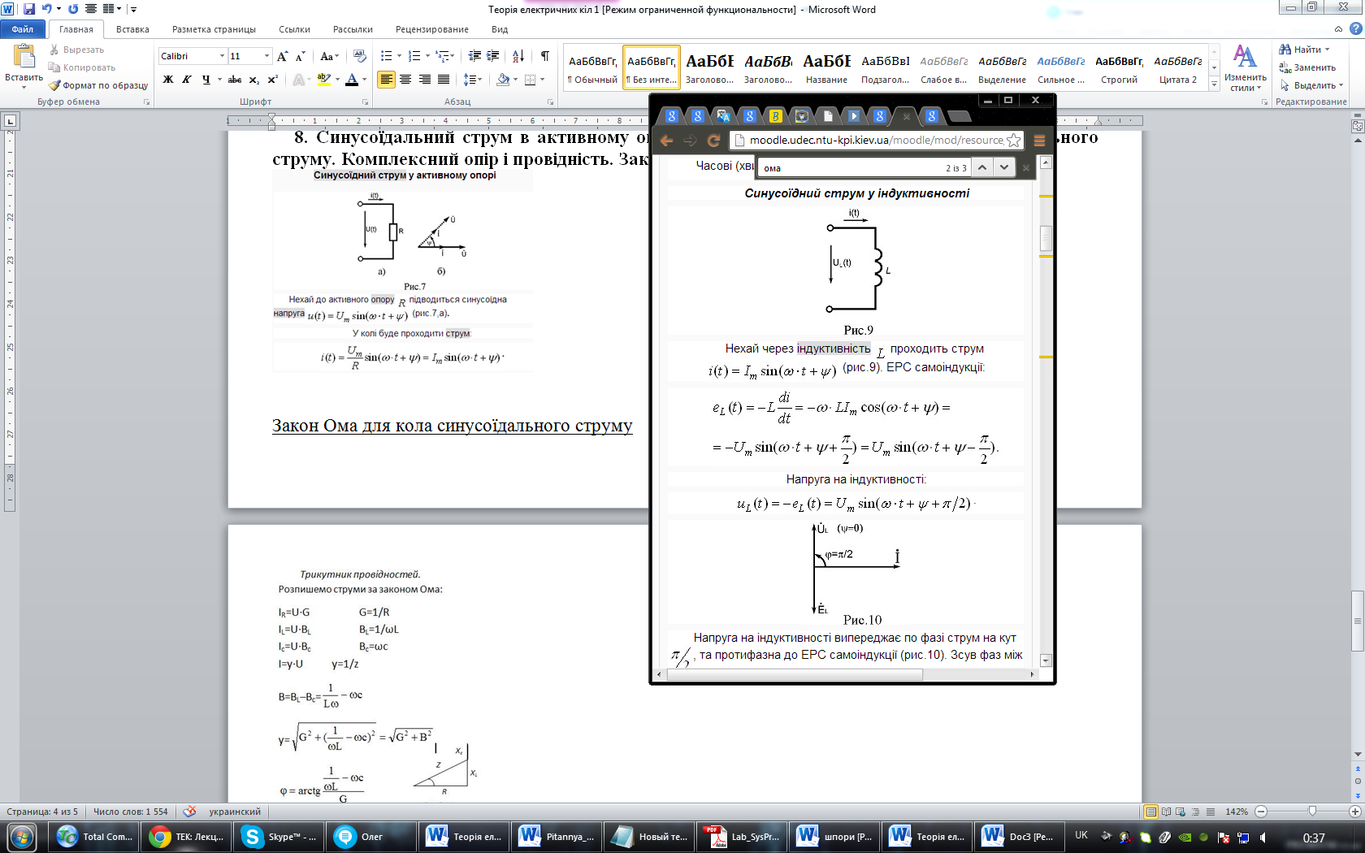The height and width of the screenshot is (853, 1365).
Task: Show paragraph marks with the pilcrow icon
Action: tap(544, 56)
